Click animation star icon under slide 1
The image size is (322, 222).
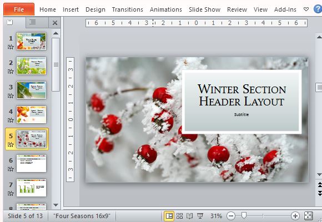pos(11,47)
